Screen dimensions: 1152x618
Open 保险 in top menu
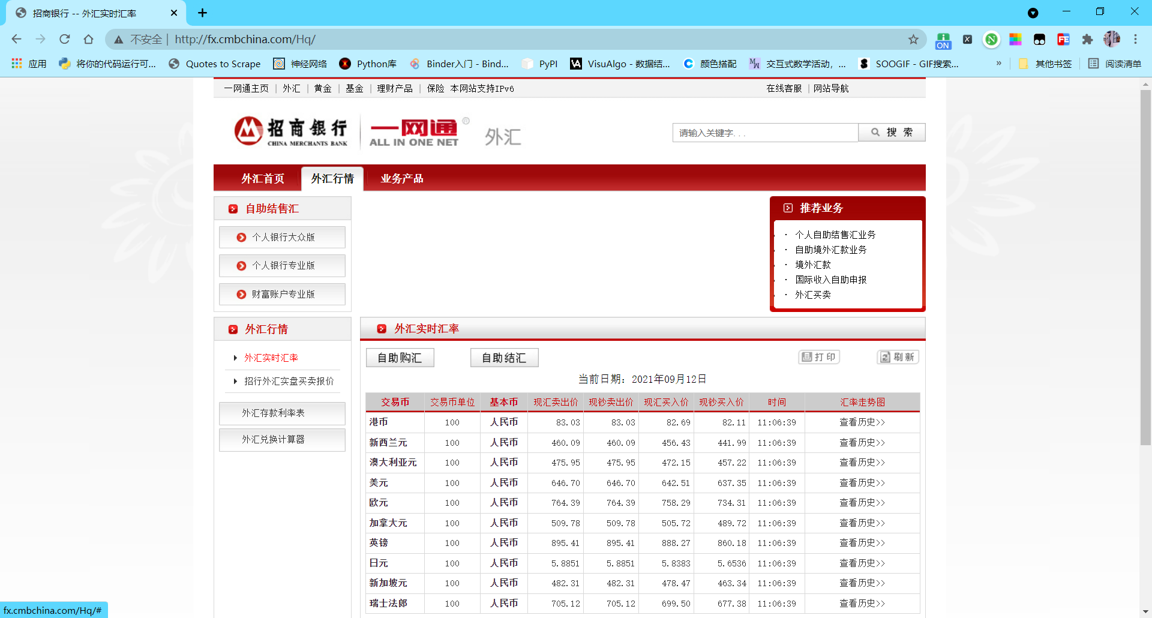436,88
